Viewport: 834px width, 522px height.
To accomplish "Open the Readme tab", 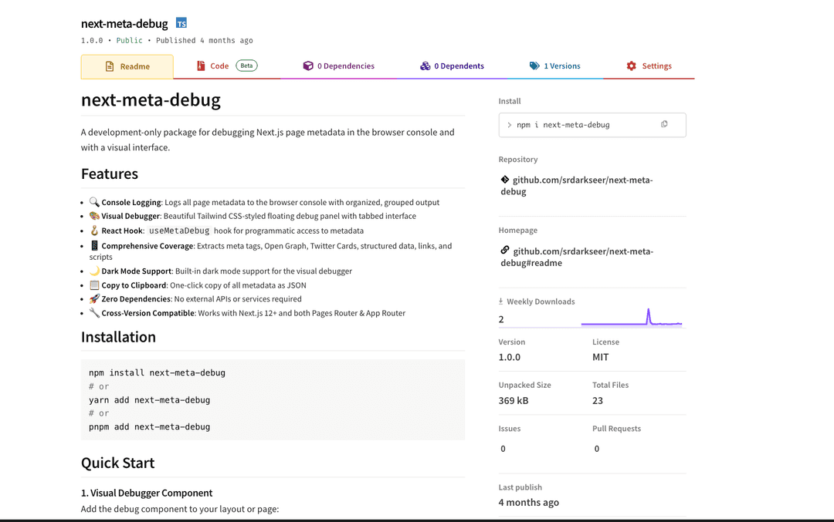I will 127,66.
